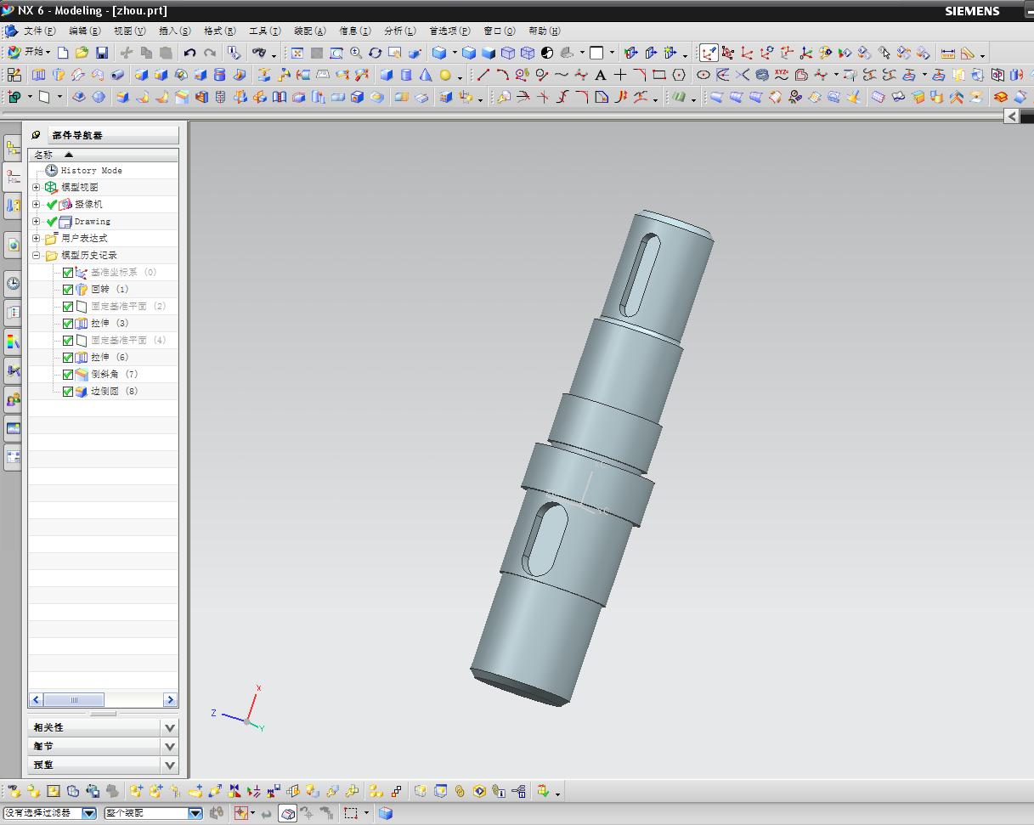Select the Cylinder primitive icon
This screenshot has width=1034, height=825.
[x=406, y=75]
